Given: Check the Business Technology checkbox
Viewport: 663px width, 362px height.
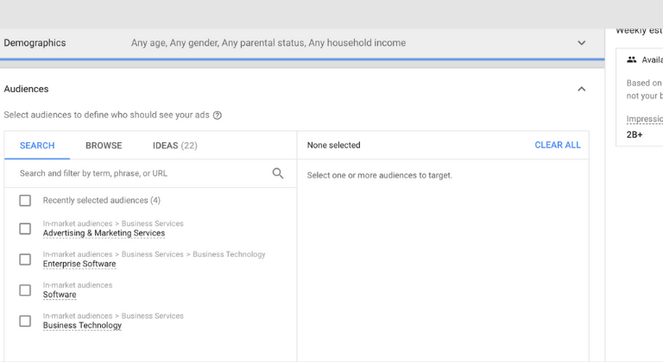Looking at the screenshot, I should click(25, 321).
